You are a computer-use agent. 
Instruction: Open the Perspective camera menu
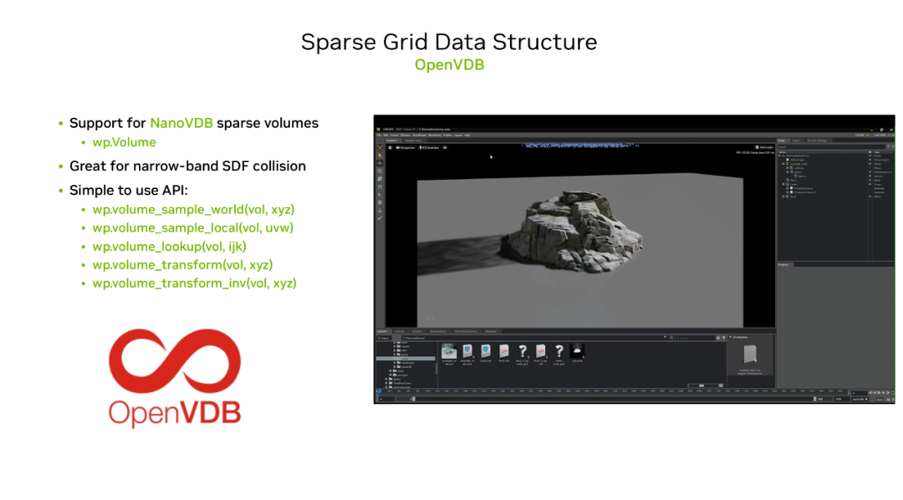point(405,147)
